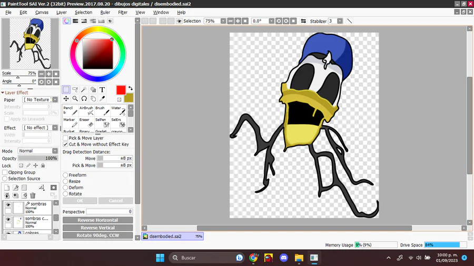The image size is (474, 266).
Task: Open the File menu
Action: (8, 13)
